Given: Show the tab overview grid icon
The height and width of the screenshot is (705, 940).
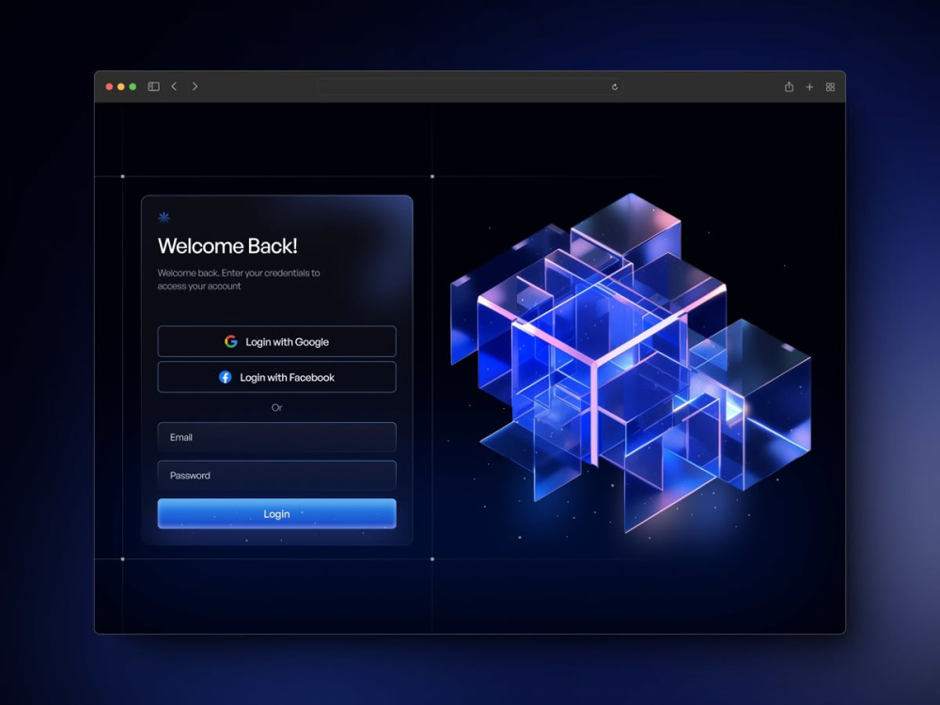Looking at the screenshot, I should tap(830, 86).
